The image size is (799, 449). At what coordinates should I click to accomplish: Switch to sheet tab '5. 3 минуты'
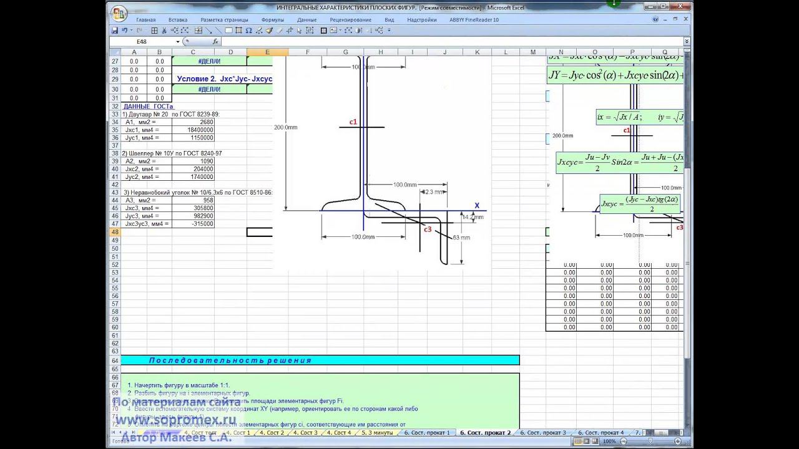tap(377, 432)
